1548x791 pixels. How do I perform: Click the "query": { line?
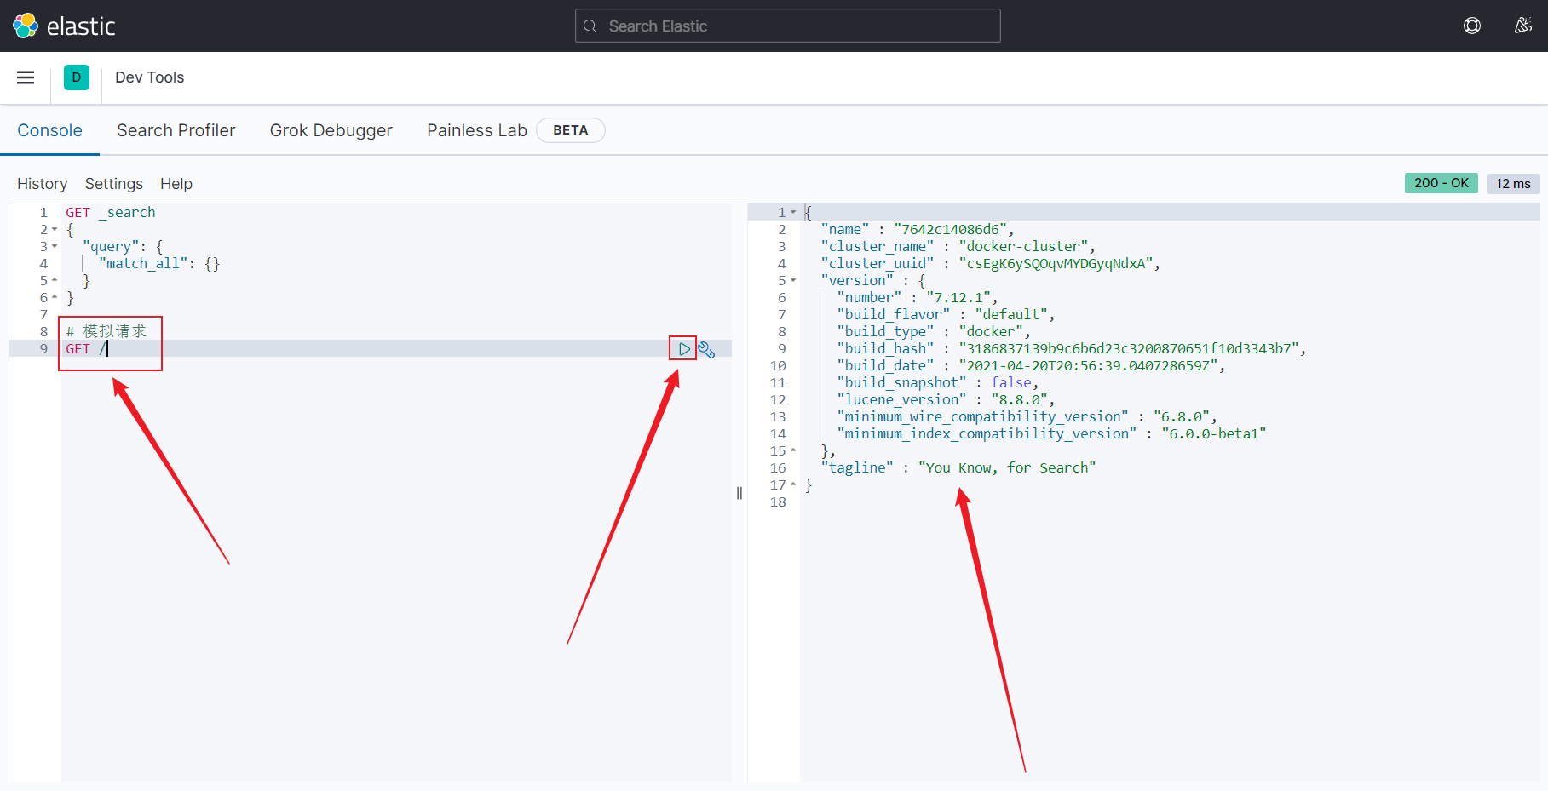click(x=123, y=246)
